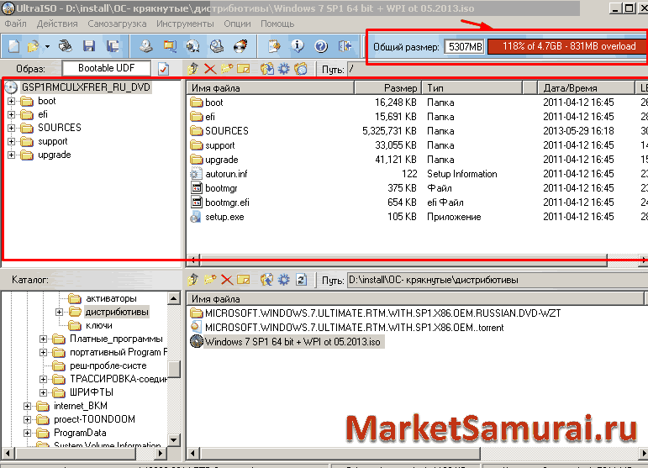Click red X delete icon in local toolbar
The width and height of the screenshot is (648, 468).
tap(226, 280)
